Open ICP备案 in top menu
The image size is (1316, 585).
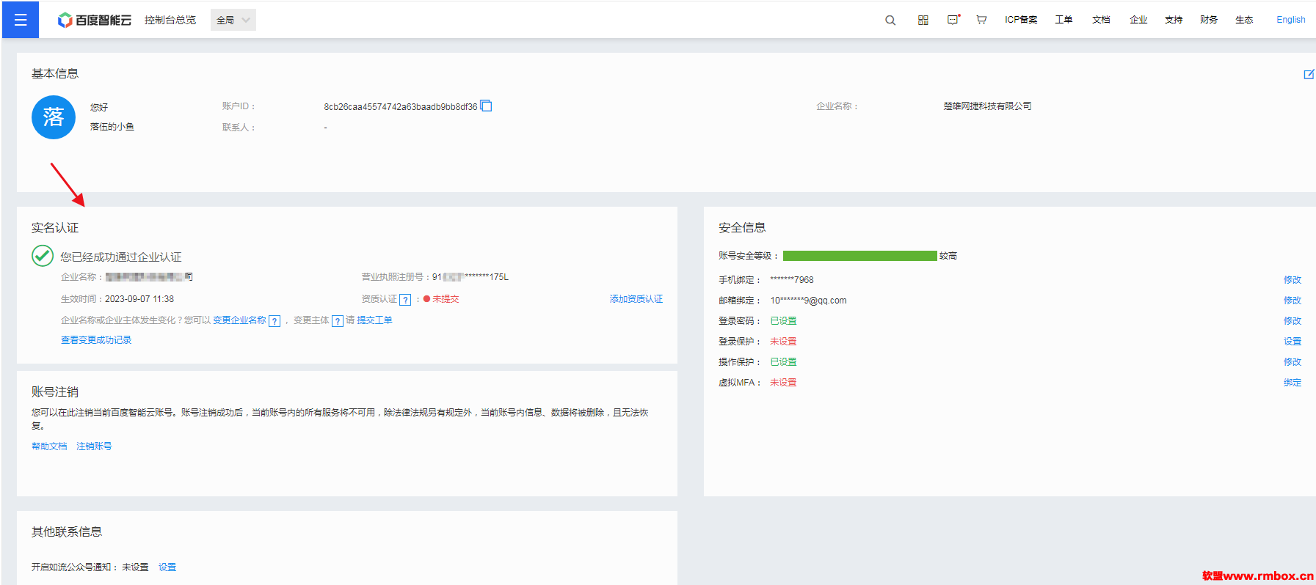1021,20
